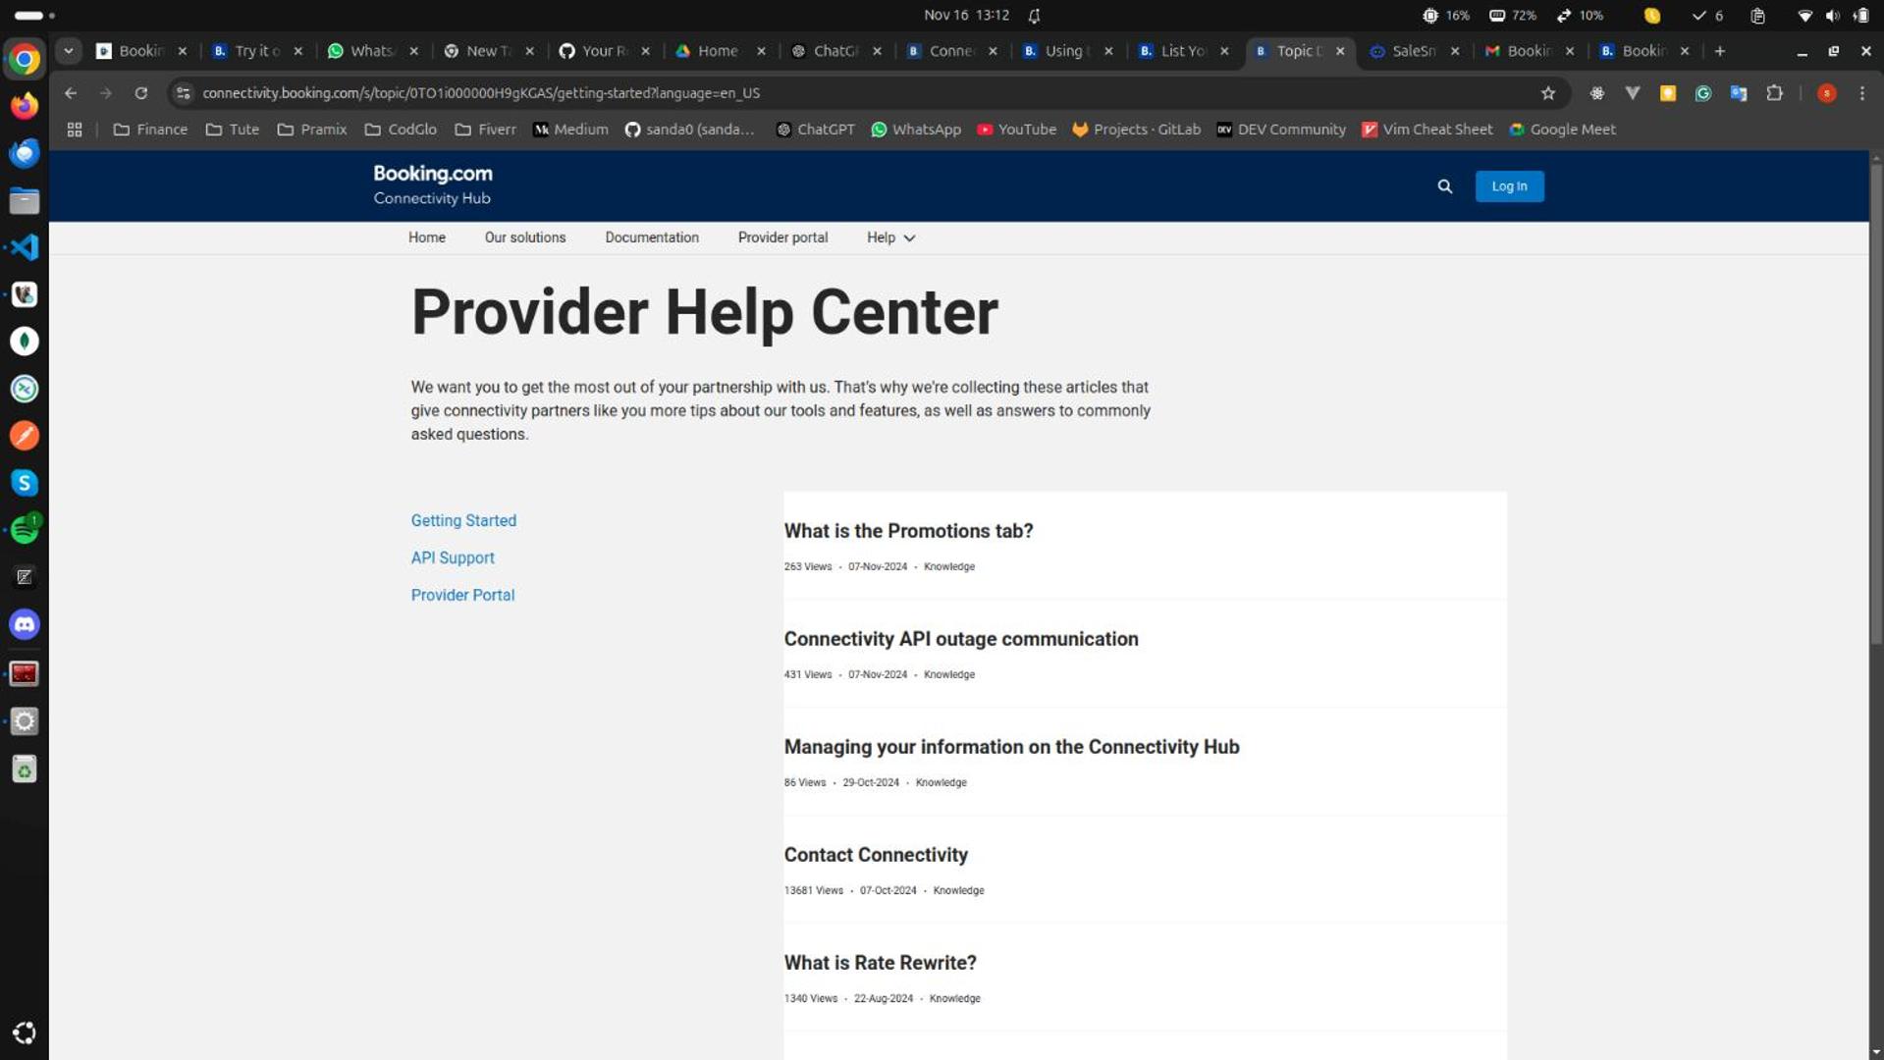Viewport: 1884px width, 1060px height.
Task: Launch Visual Studio Code from the dock
Action: coord(25,247)
